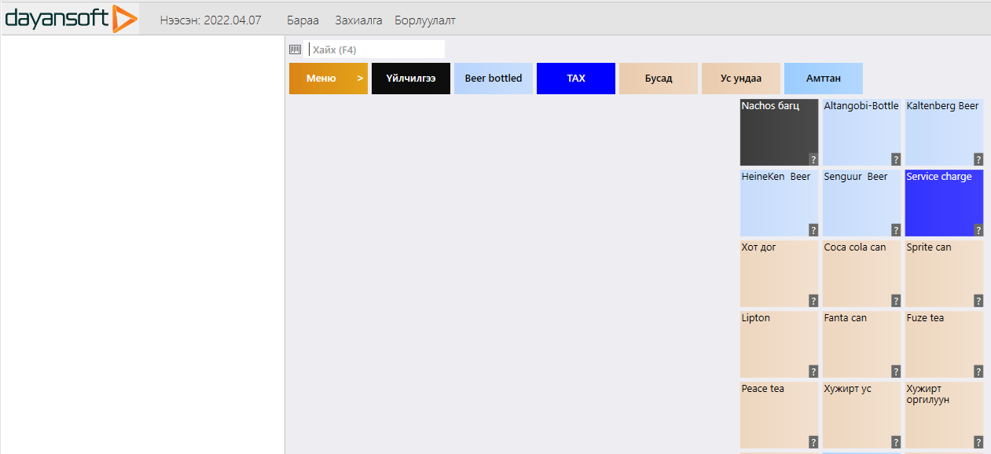Add Kaltenberg Beer to the order

click(x=945, y=133)
